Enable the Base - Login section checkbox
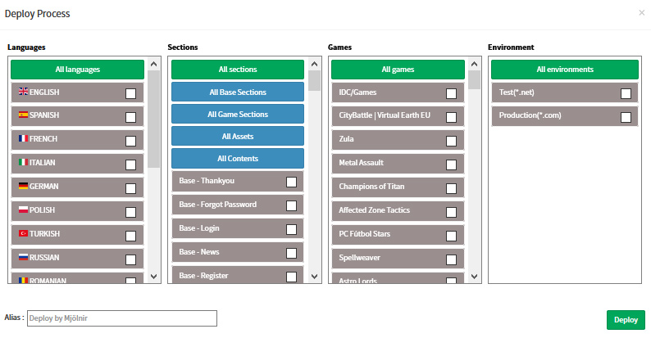Image resolution: width=651 pixels, height=338 pixels. click(x=291, y=229)
